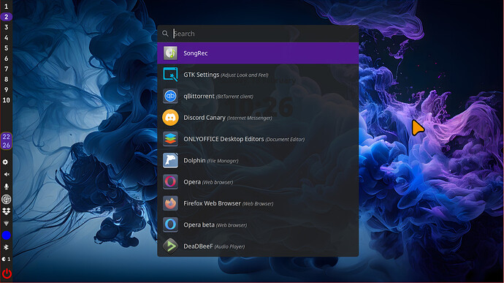Switch to workspace 7
Screen dimensions: 504x283
(x=6, y=69)
